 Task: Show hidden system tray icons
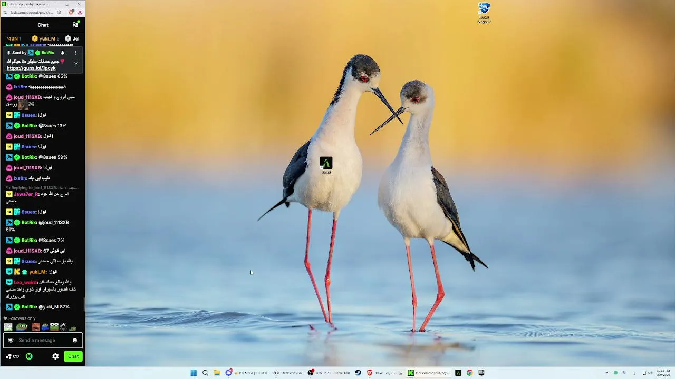click(x=607, y=373)
